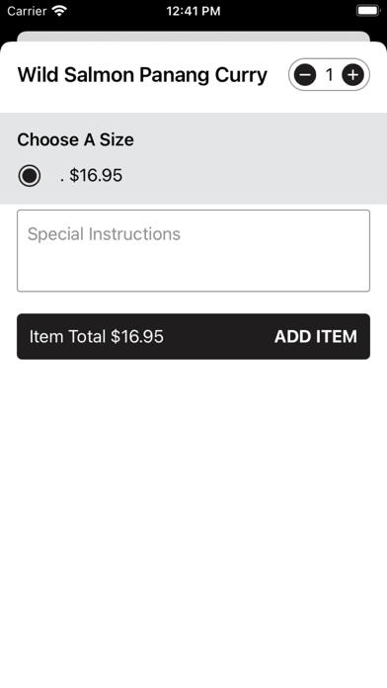Tap ADD ITEM to add to order
The width and height of the screenshot is (387, 688).
(x=316, y=336)
